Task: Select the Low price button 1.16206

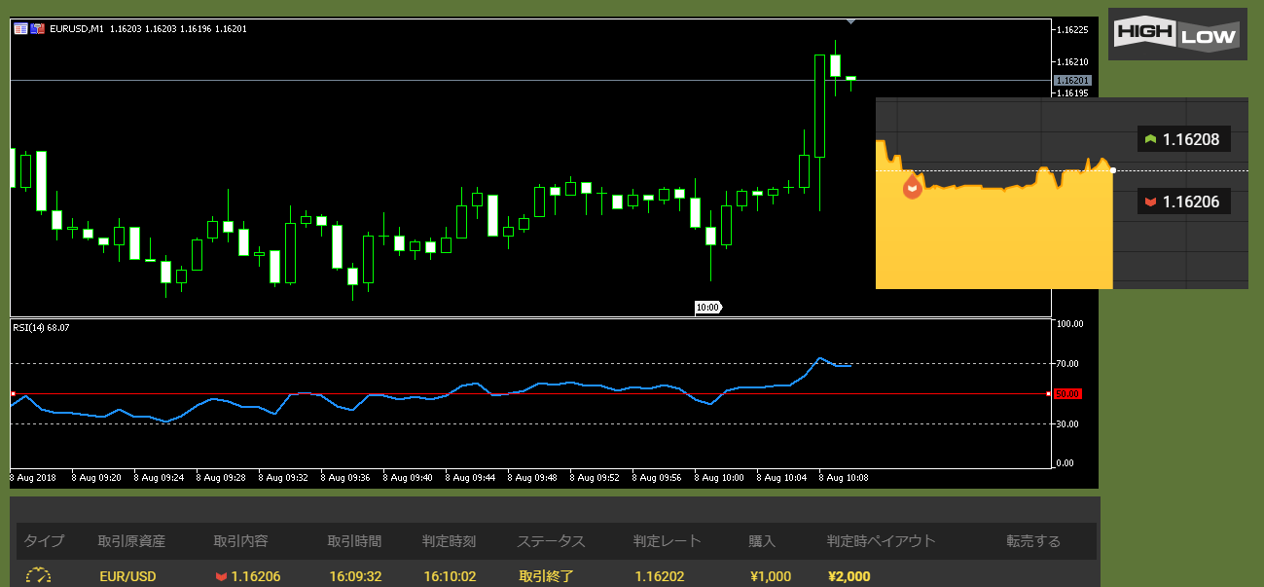Action: 1183,202
